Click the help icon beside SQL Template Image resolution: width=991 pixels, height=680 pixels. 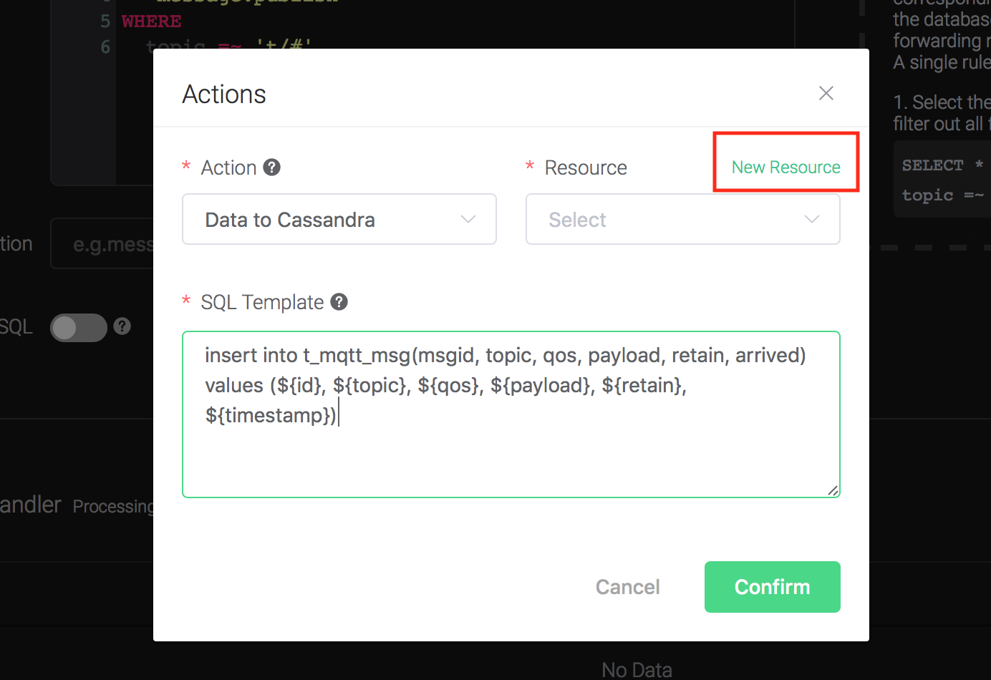click(x=339, y=302)
